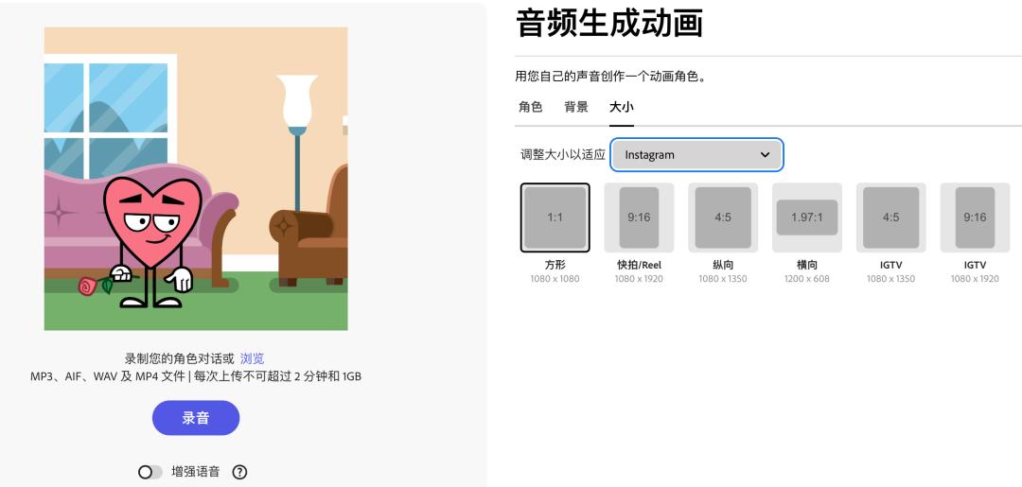Switch to the 角色 tab
This screenshot has height=487, width=1022.
pos(531,107)
